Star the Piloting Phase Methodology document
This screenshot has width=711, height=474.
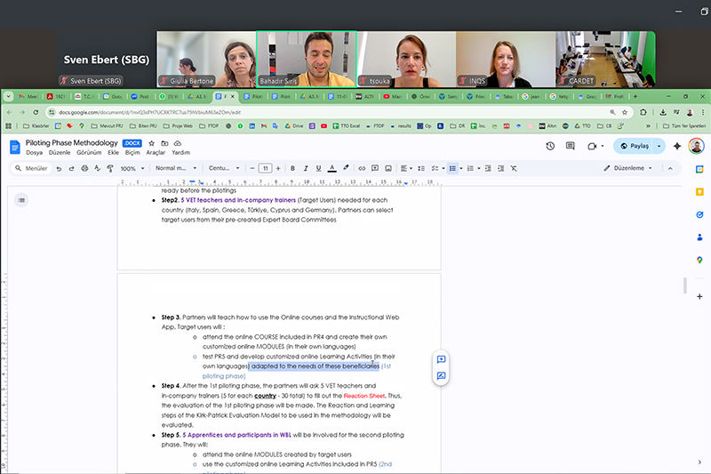(x=152, y=142)
